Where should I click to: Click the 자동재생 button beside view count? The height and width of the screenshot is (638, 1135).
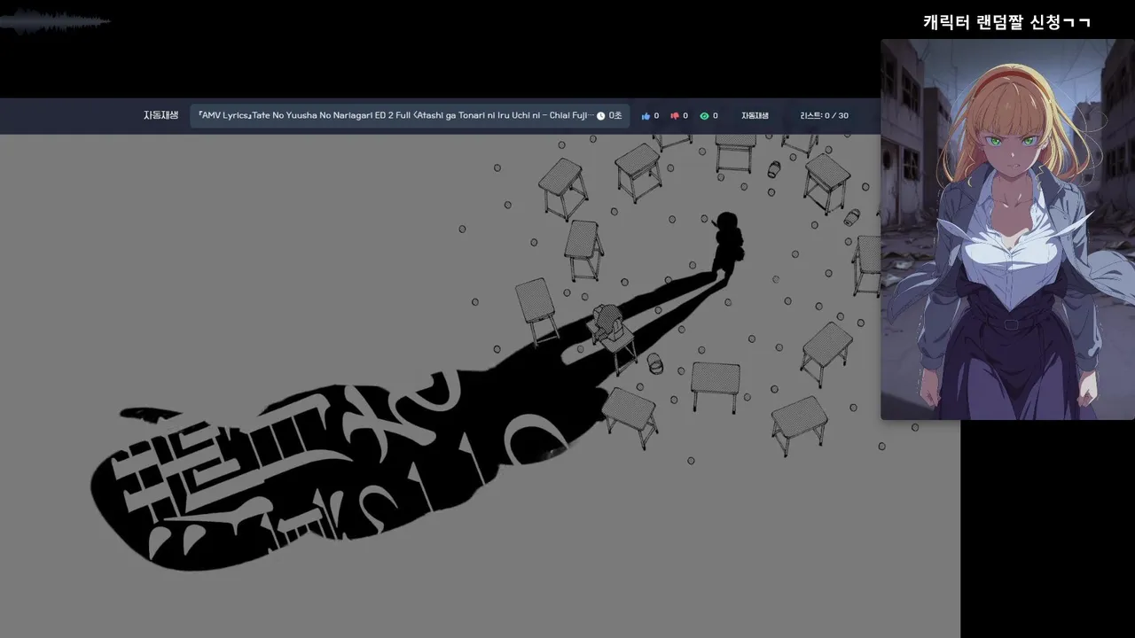pyautogui.click(x=755, y=116)
